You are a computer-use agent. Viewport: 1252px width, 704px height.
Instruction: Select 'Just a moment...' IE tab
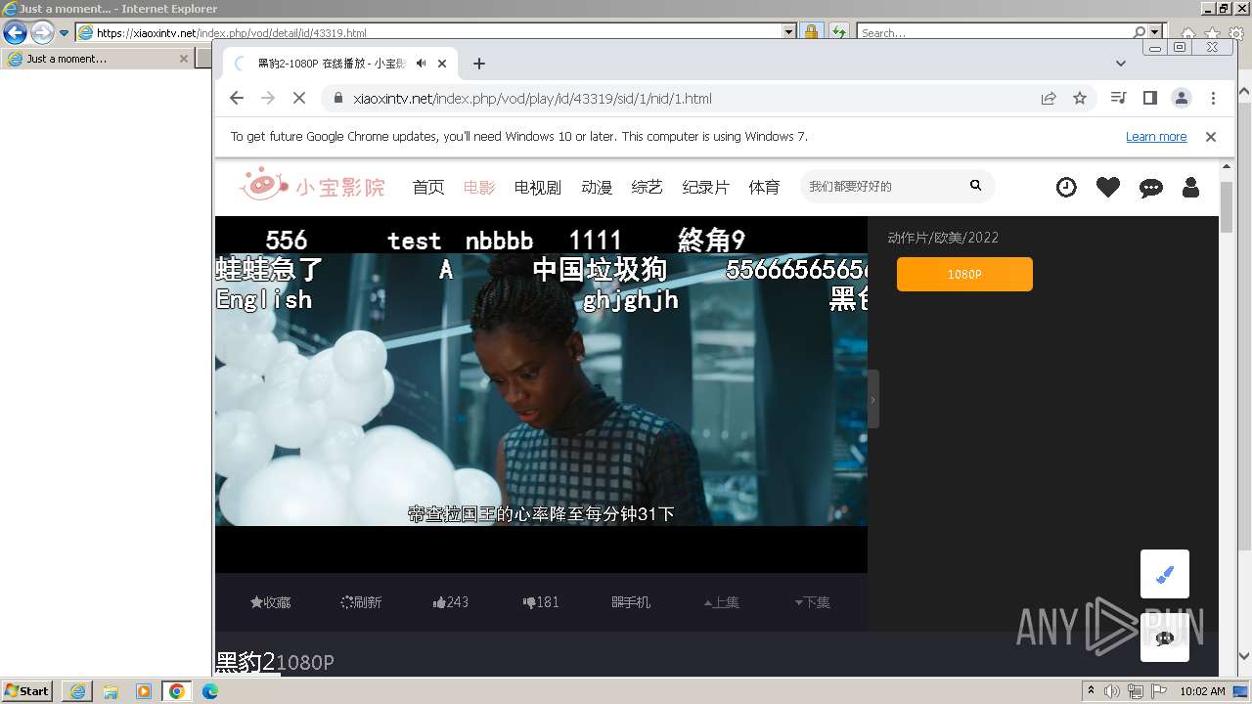(x=98, y=59)
